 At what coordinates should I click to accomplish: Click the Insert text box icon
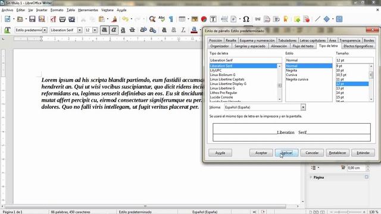(213, 19)
